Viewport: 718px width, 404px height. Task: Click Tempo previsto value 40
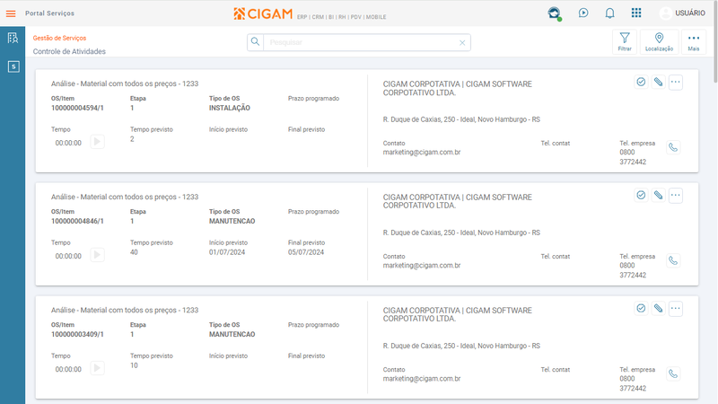pos(134,252)
